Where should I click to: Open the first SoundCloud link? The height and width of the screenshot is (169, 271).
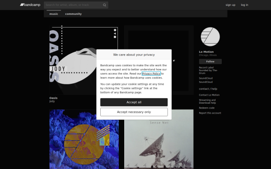(206, 78)
